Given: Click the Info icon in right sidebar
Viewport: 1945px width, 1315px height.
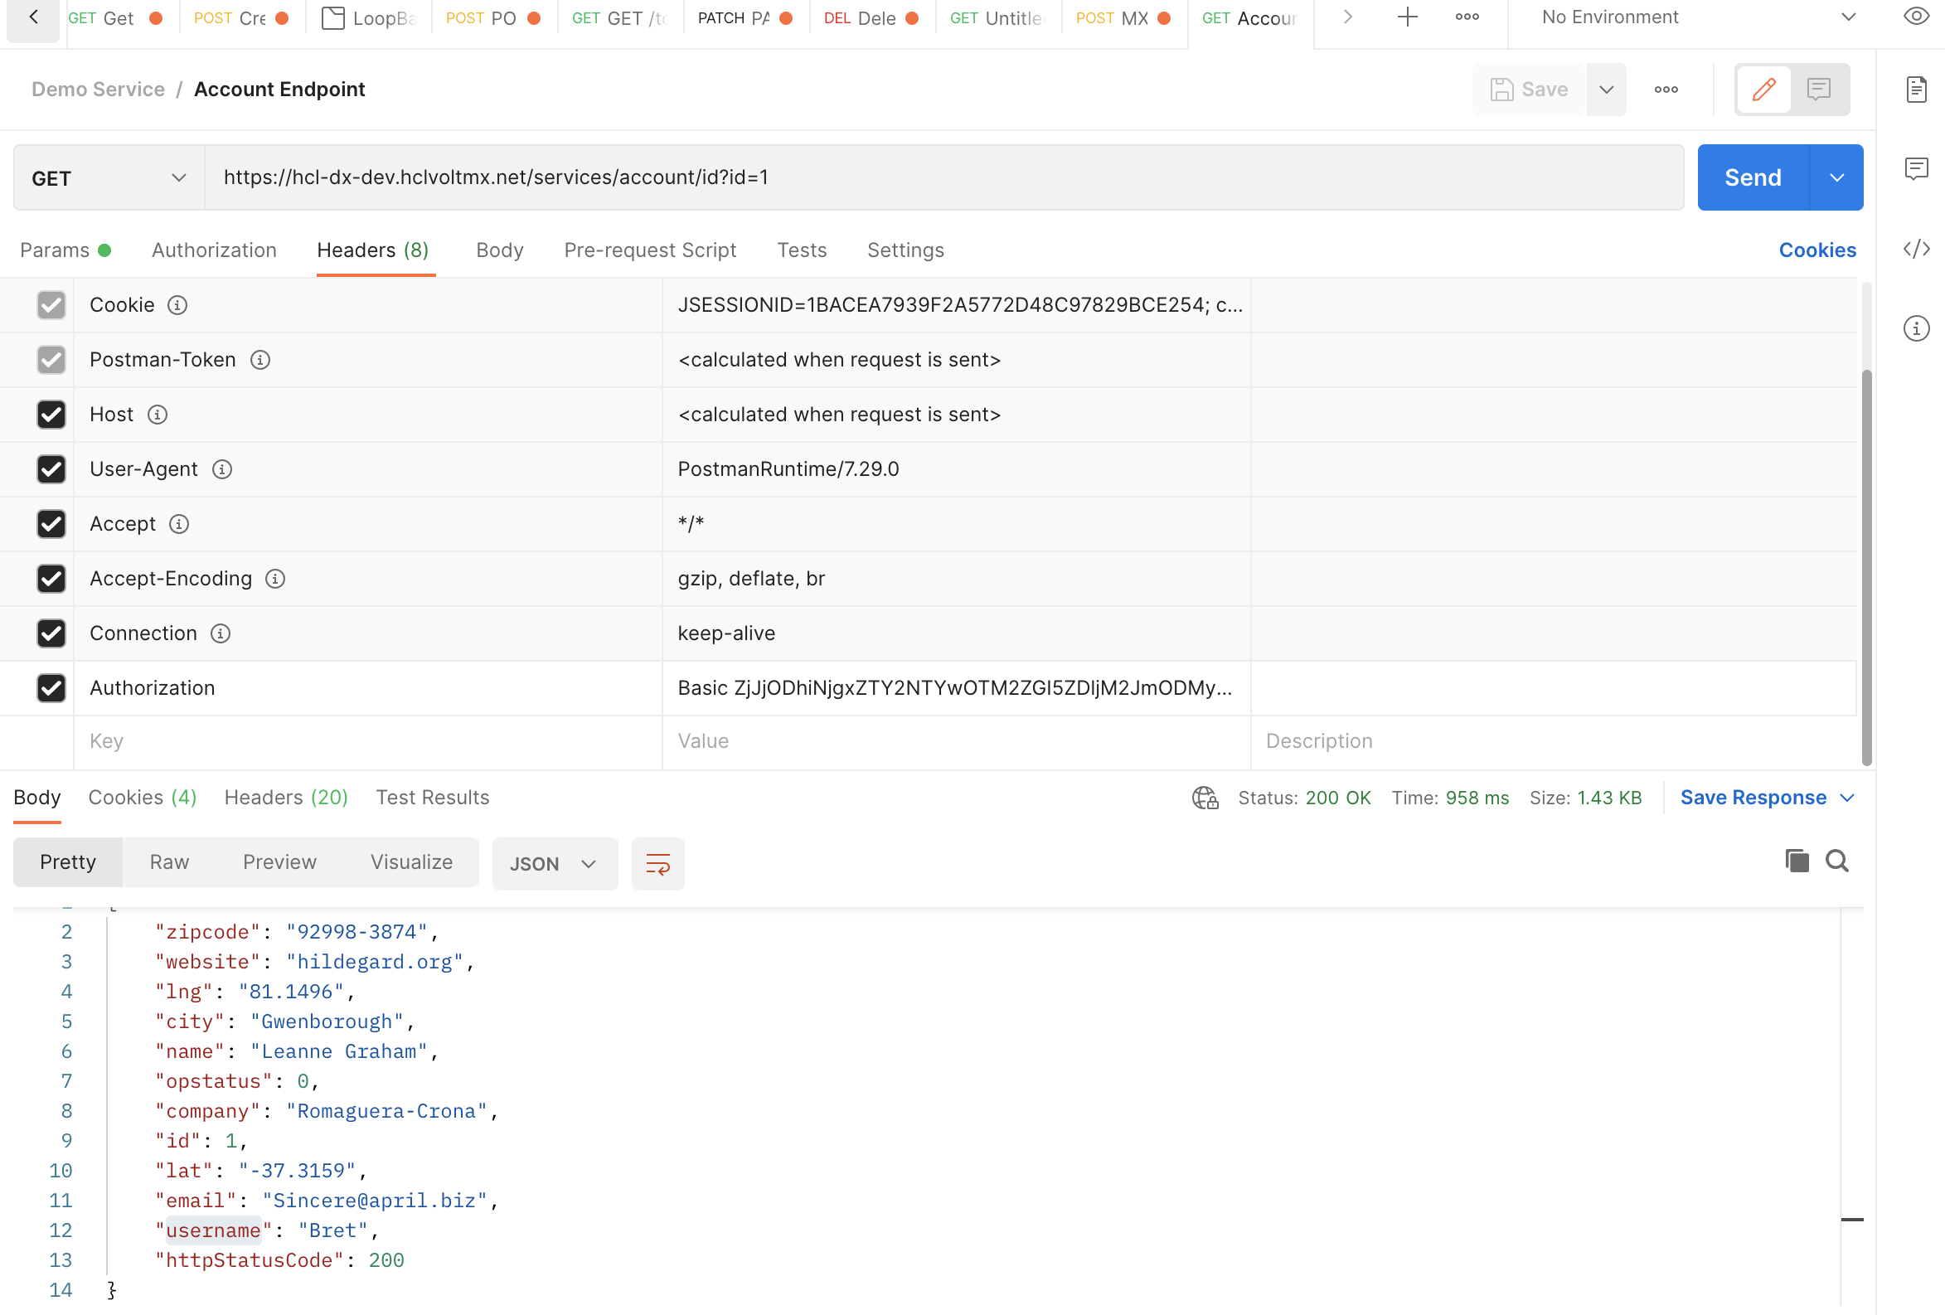Looking at the screenshot, I should click(1917, 328).
